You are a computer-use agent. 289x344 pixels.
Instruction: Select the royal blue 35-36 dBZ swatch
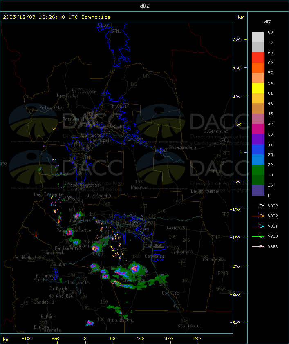point(258,150)
